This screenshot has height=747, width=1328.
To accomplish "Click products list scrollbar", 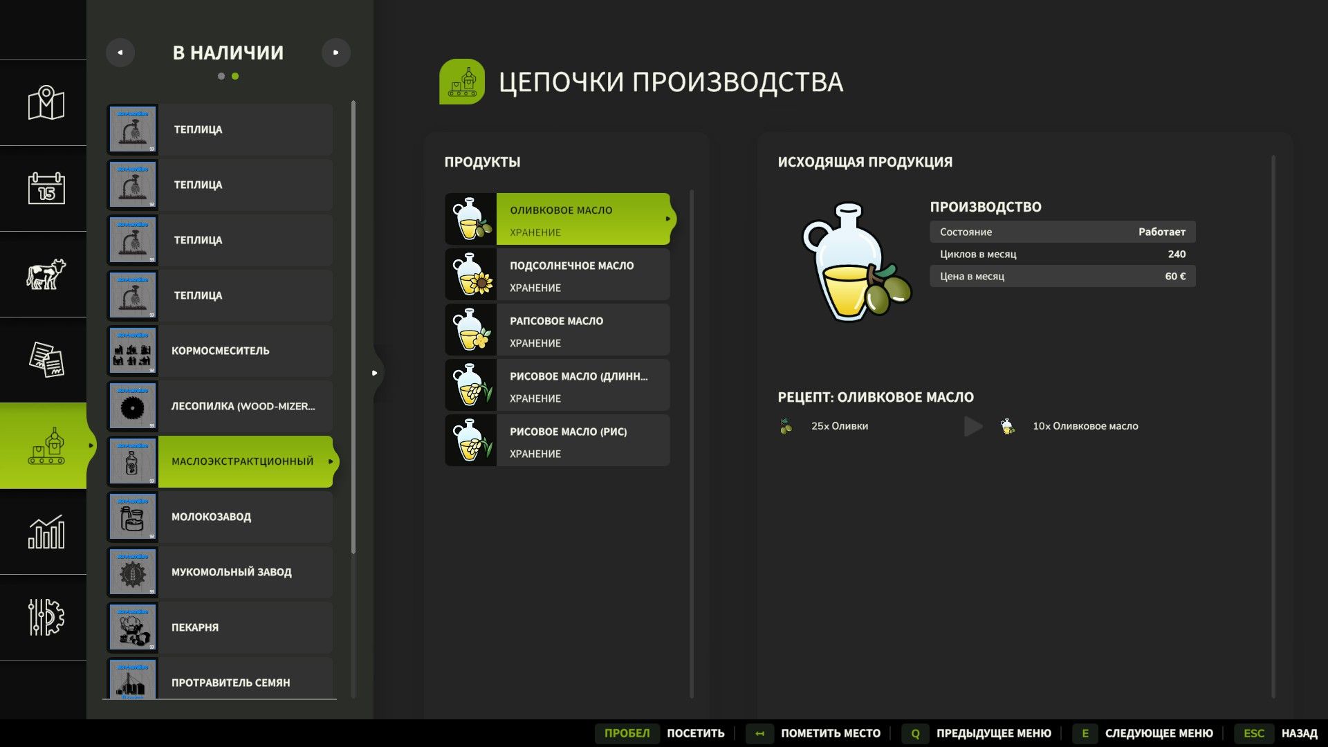I will tap(692, 443).
